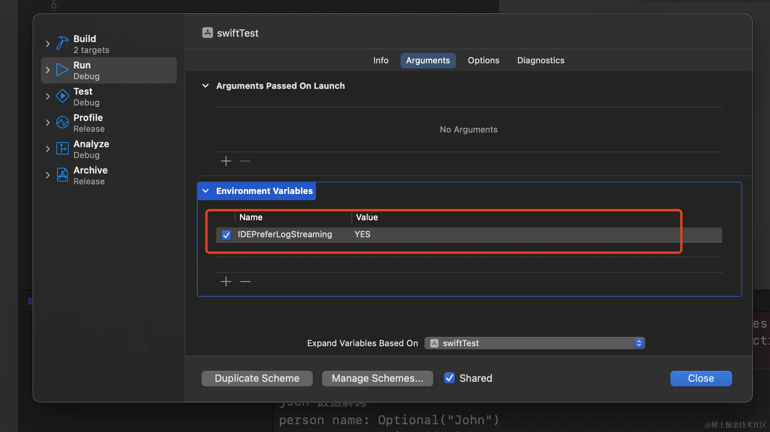The width and height of the screenshot is (770, 432).
Task: Click the Profile waveform icon
Action: point(62,122)
